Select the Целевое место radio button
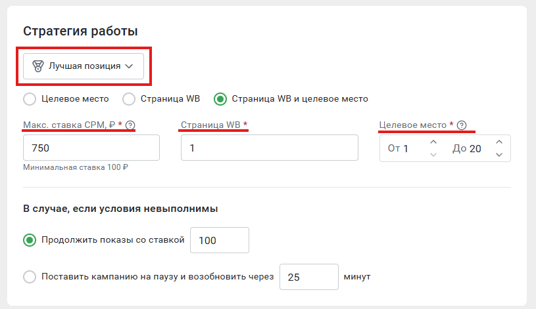 click(30, 99)
